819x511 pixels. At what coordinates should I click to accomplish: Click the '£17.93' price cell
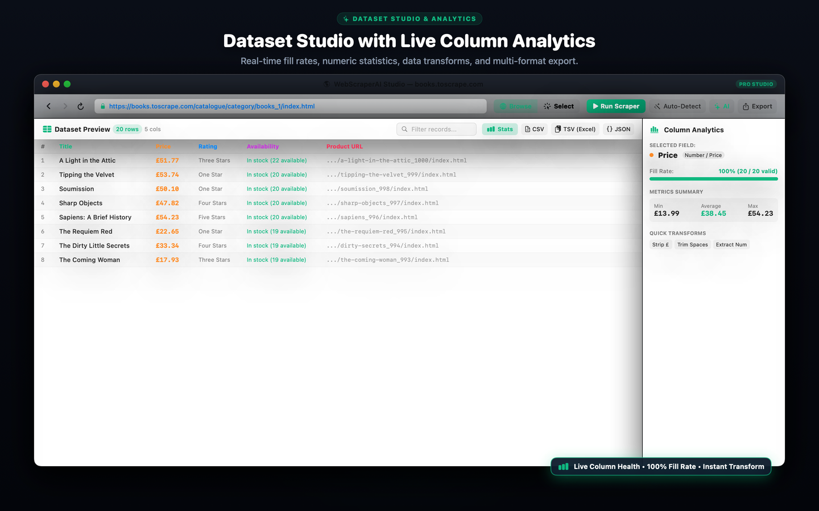pos(167,260)
